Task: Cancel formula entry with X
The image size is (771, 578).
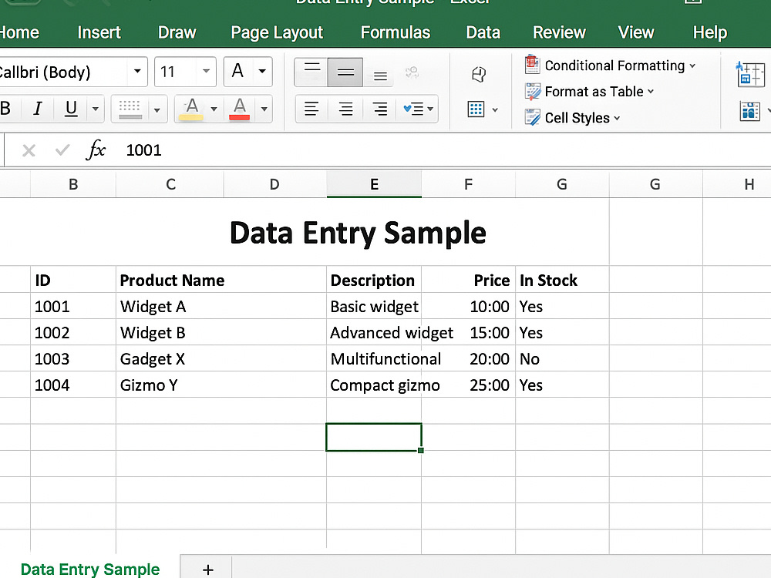Action: coord(29,150)
